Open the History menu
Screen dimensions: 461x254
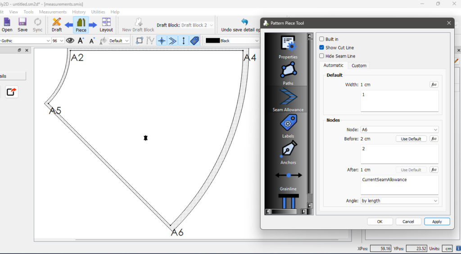79,12
